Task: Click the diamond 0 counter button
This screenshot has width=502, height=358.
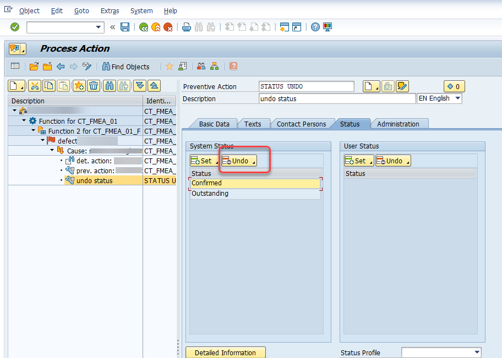Action: click(454, 86)
